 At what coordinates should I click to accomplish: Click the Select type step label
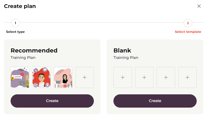tap(15, 32)
